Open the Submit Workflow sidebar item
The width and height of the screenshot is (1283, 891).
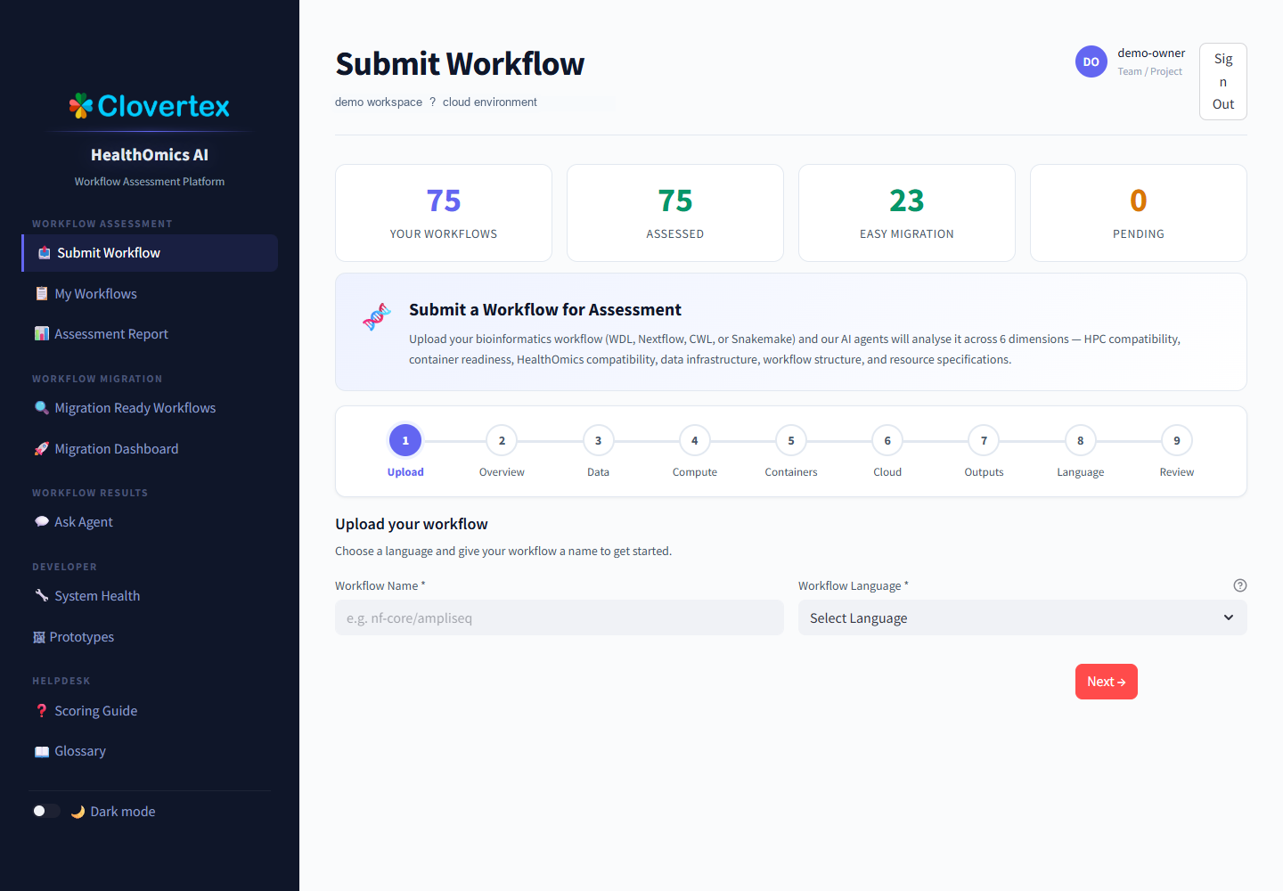coord(150,253)
